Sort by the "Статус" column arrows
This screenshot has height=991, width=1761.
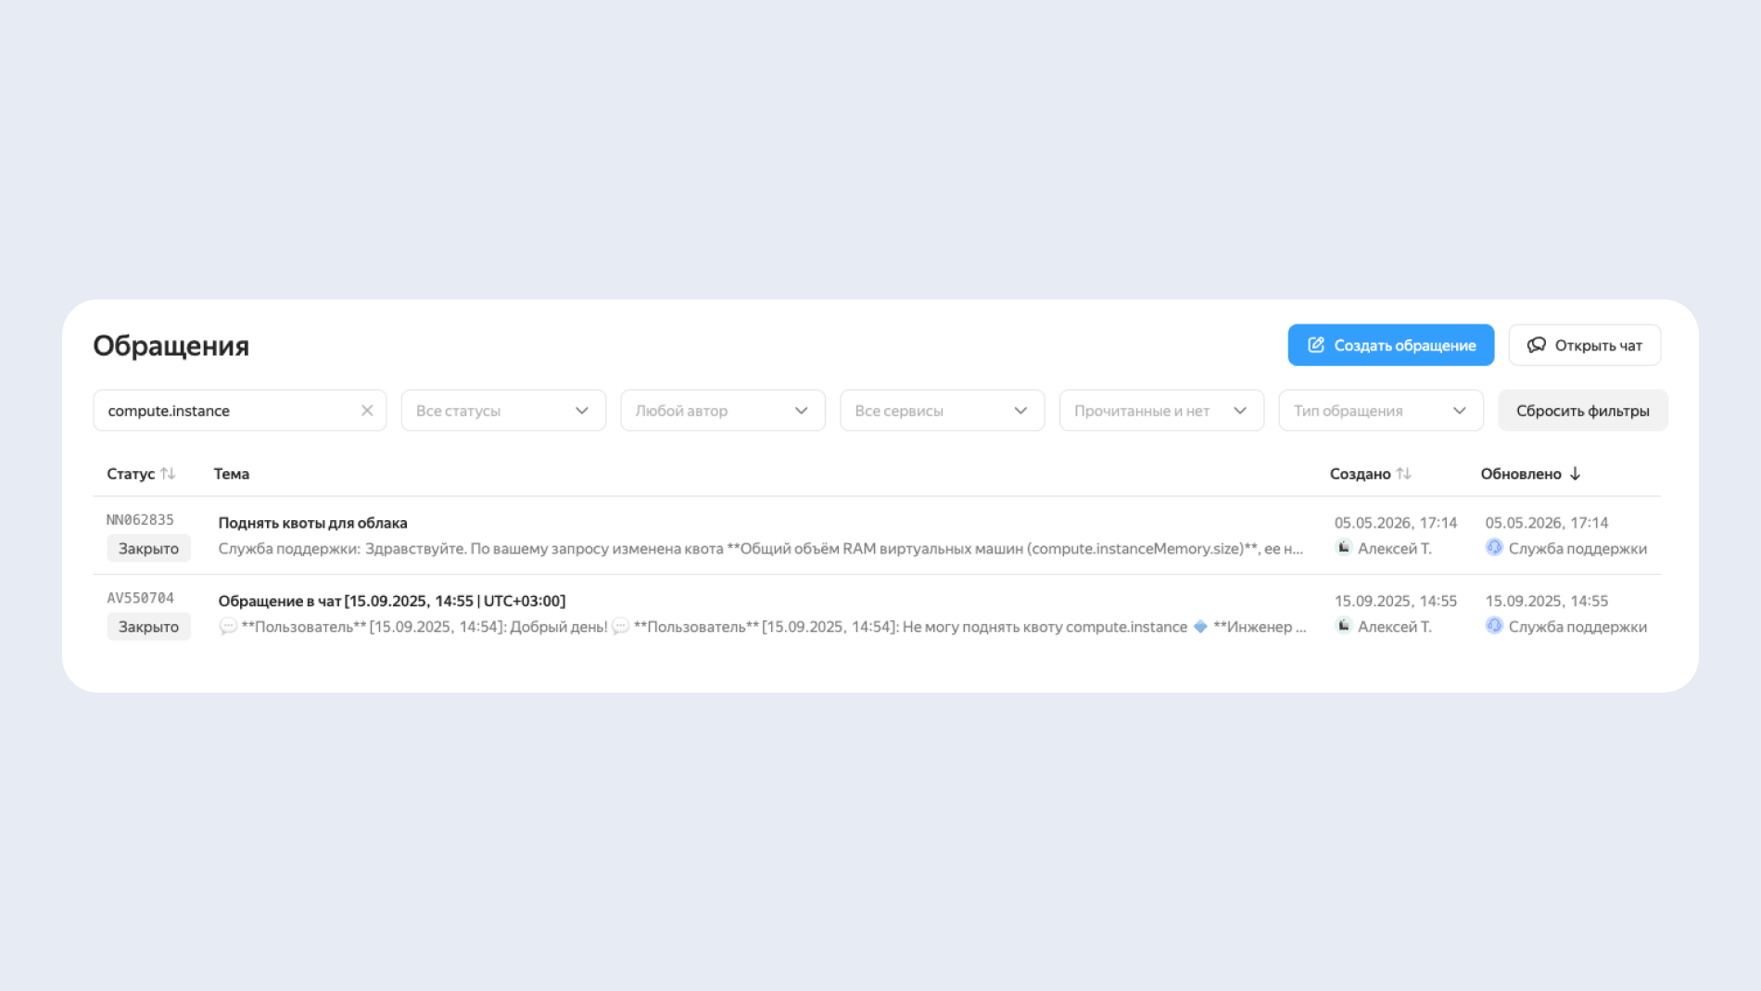168,474
